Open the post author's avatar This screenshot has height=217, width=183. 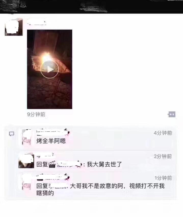[14, 27]
